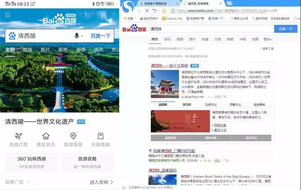Click the red banner image in result card
Viewport: 301px width, 190px height.
click(180, 121)
